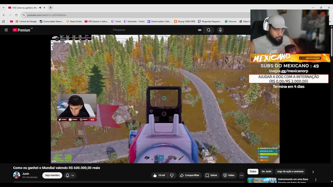333x187 pixels.
Task: Close the Como eu ganhei YouTube tab
Action: tap(44, 8)
